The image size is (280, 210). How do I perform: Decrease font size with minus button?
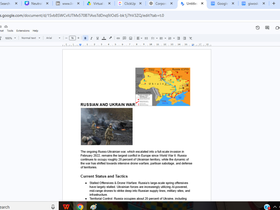[66, 38]
